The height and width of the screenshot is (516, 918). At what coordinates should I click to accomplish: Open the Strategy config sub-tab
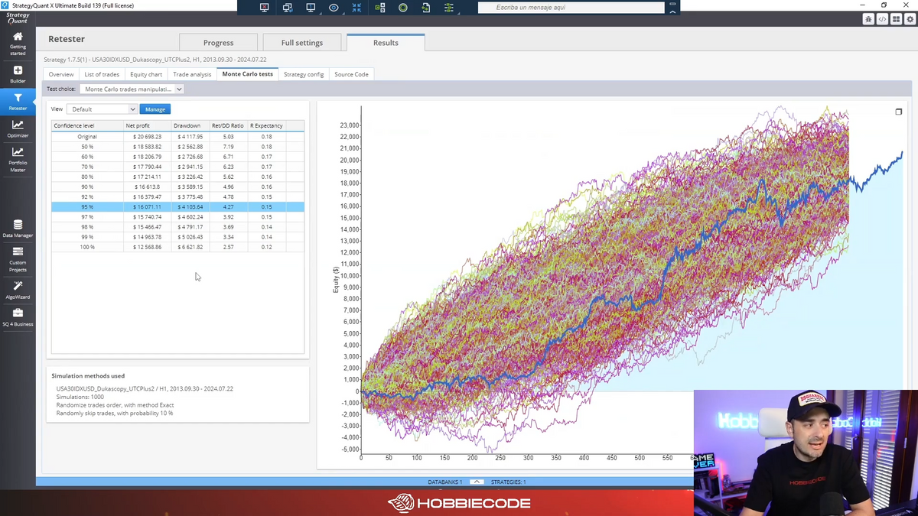(x=304, y=74)
